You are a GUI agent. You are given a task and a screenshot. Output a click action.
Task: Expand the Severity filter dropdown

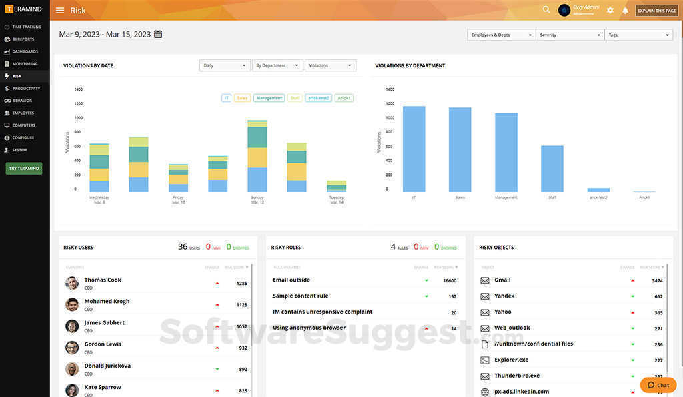pyautogui.click(x=570, y=35)
